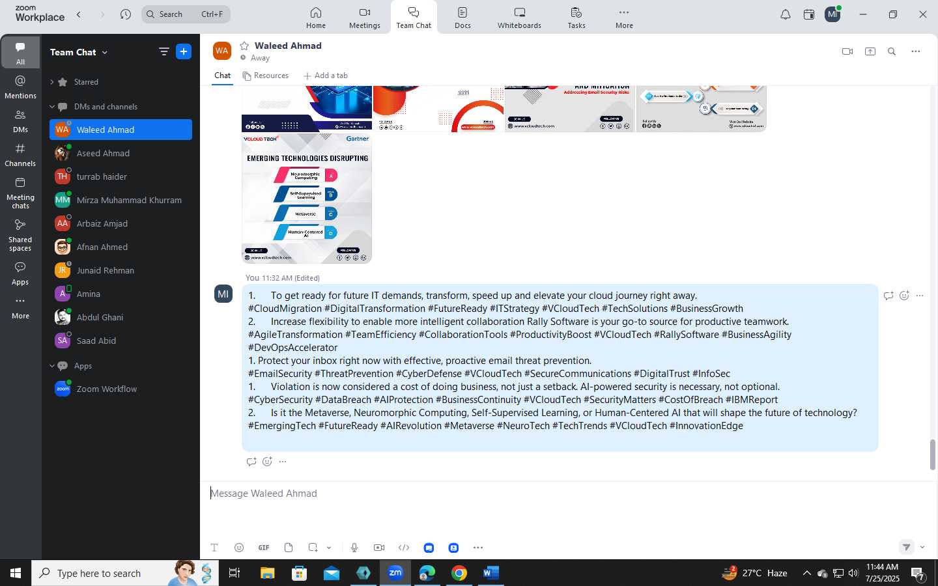Open send options dropdown arrow
The image size is (938, 586).
[922, 548]
